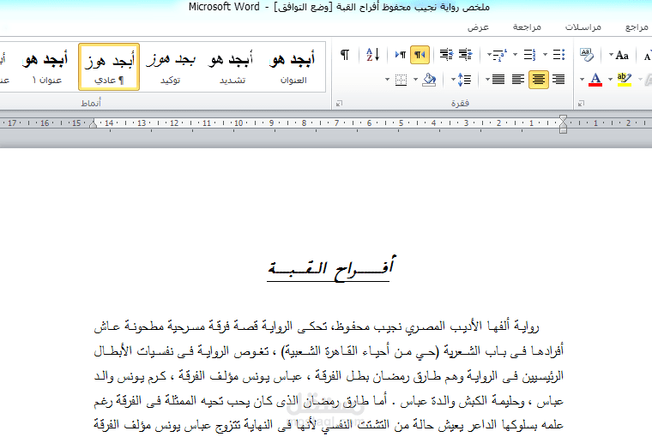The image size is (652, 437).
Task: Open the مراسلات (Mailings) tab
Action: pyautogui.click(x=583, y=27)
